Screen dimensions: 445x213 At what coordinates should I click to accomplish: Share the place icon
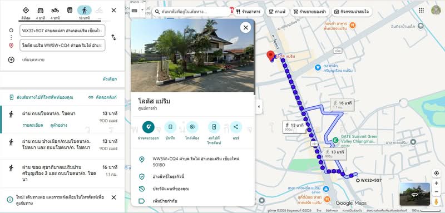236,127
